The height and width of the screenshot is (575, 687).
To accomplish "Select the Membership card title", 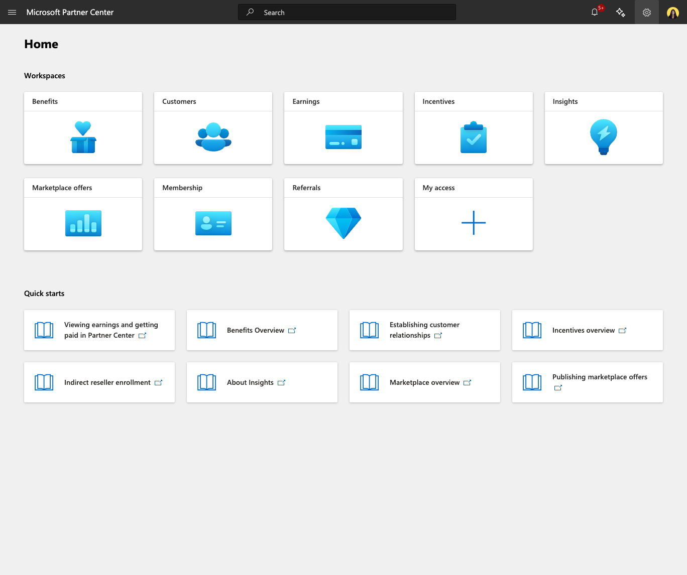I will [x=182, y=188].
